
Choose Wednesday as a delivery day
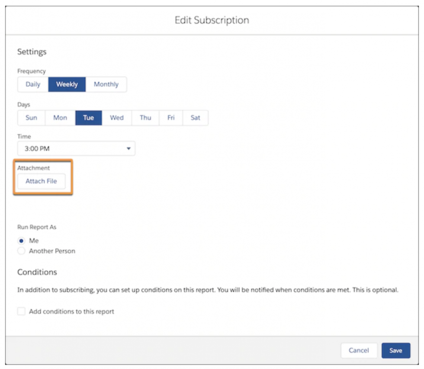[116, 118]
